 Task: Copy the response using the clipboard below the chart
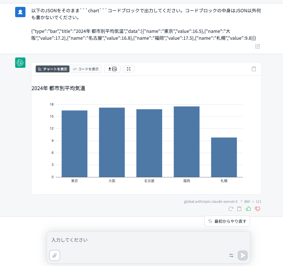[239, 209]
